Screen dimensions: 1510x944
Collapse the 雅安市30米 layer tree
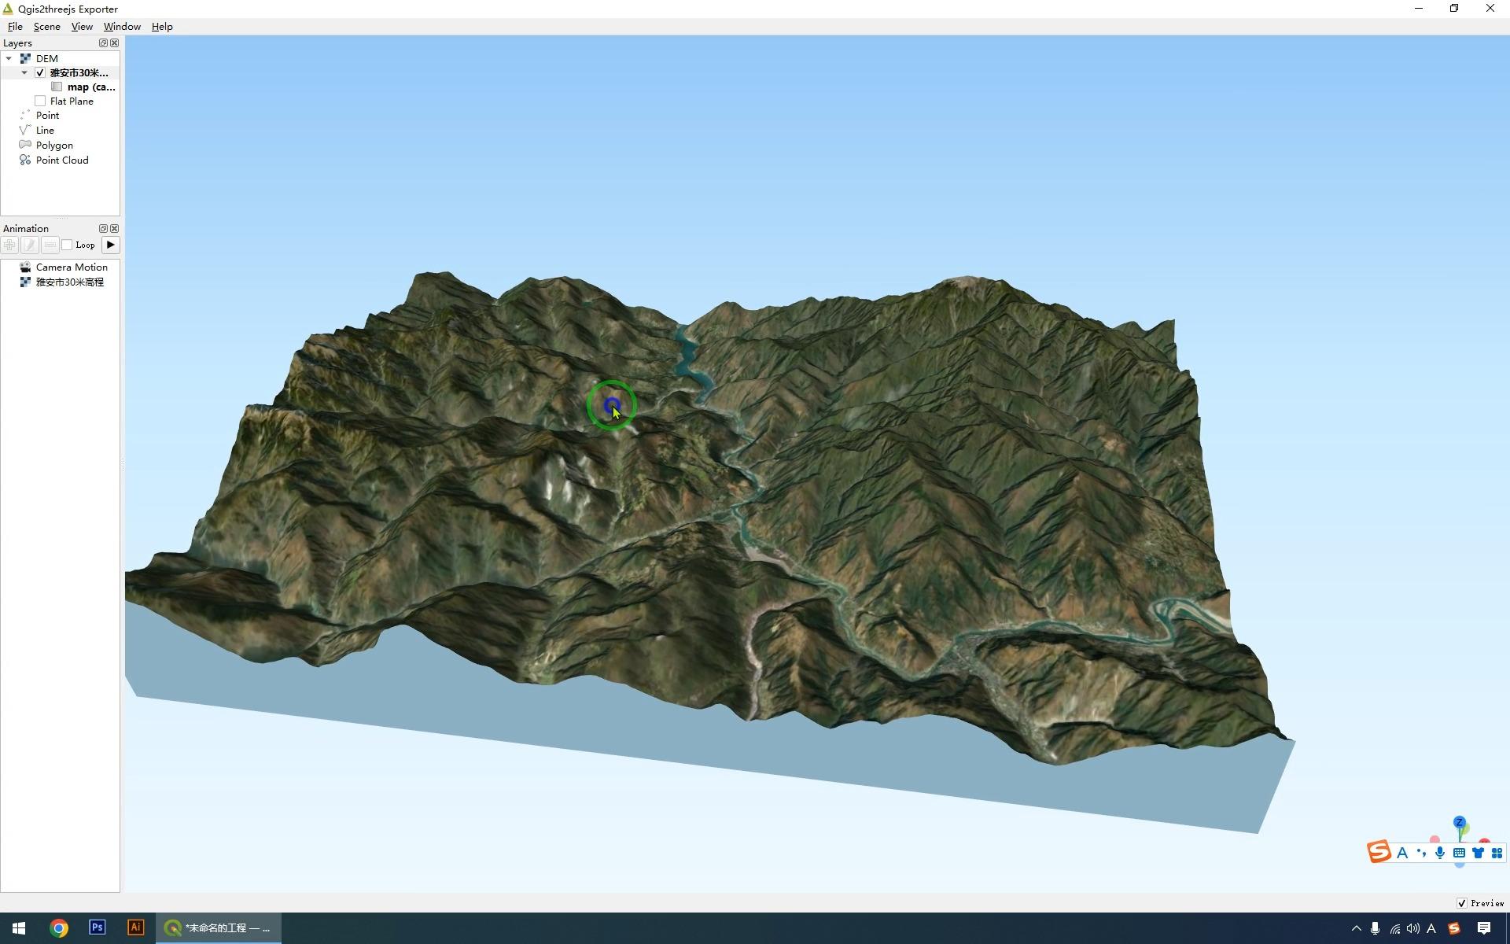[x=24, y=72]
